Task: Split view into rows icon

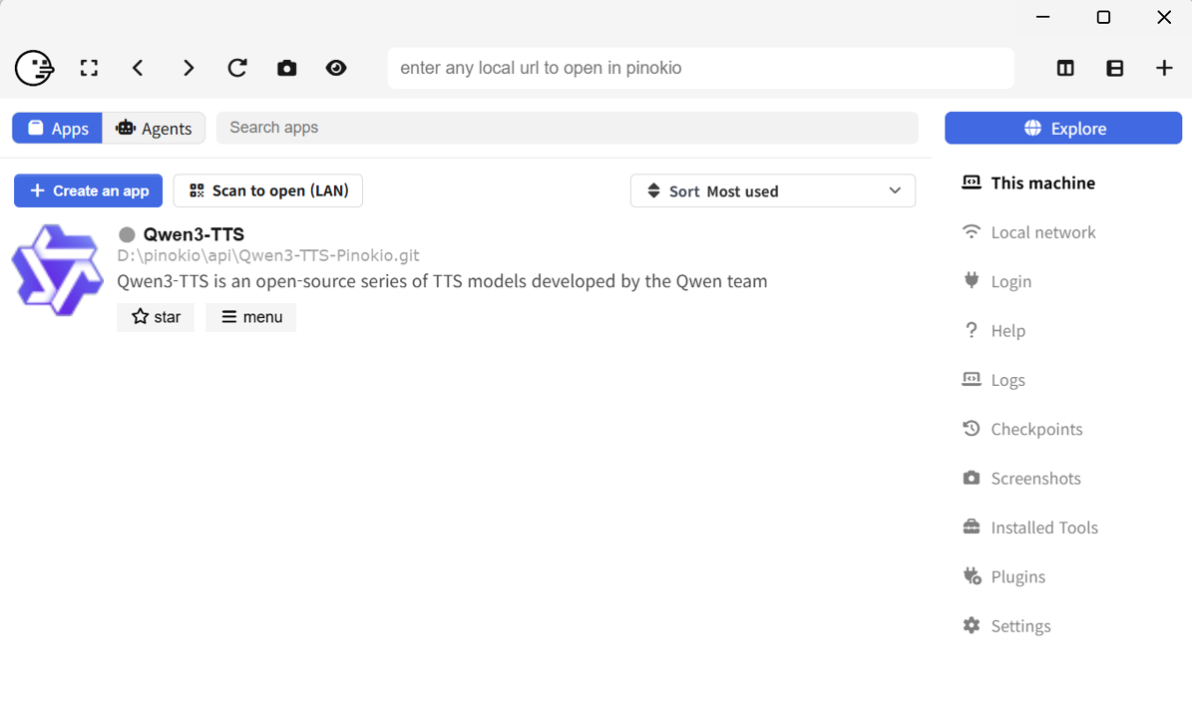Action: (1114, 69)
